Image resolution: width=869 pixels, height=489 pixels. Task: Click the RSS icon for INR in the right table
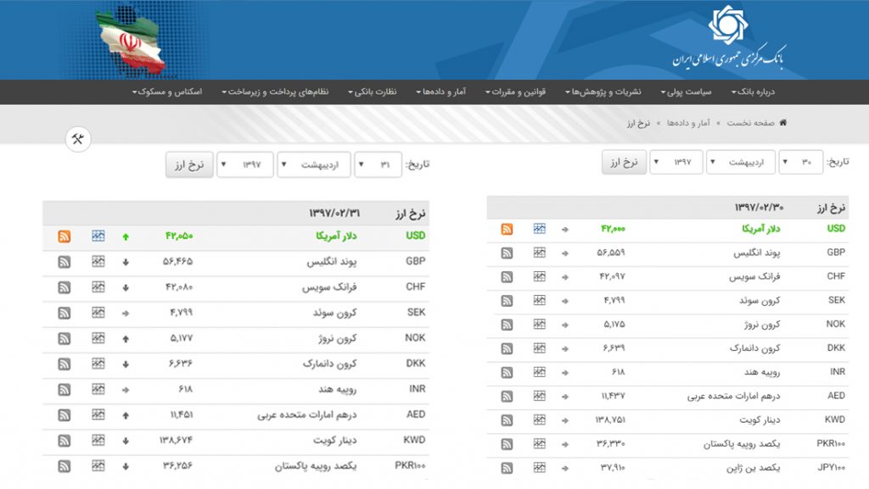(x=507, y=372)
